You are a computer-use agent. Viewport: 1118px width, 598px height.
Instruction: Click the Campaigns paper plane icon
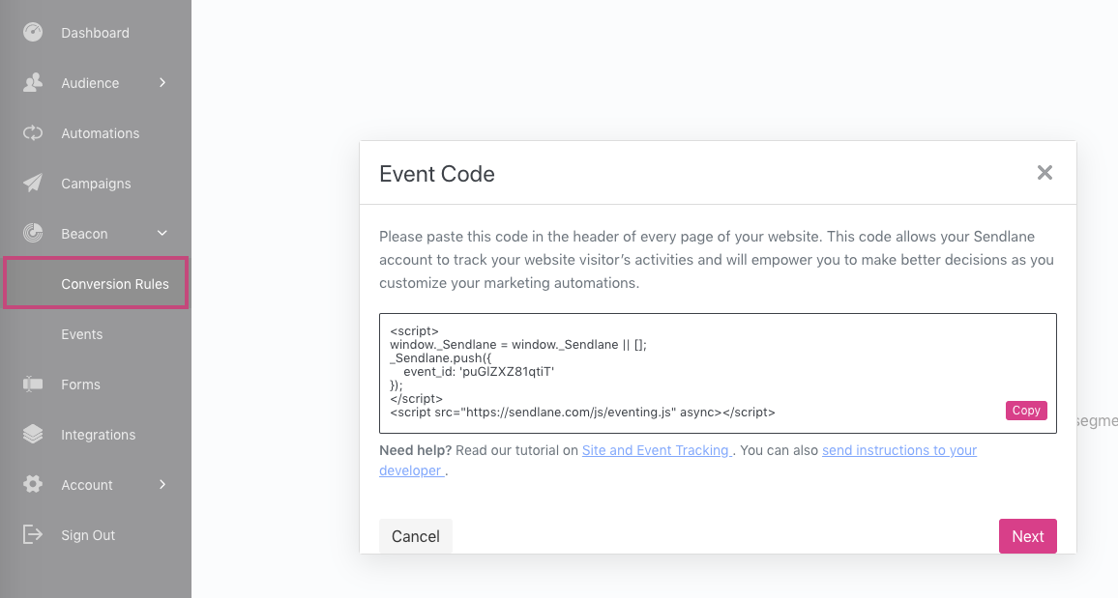point(33,183)
